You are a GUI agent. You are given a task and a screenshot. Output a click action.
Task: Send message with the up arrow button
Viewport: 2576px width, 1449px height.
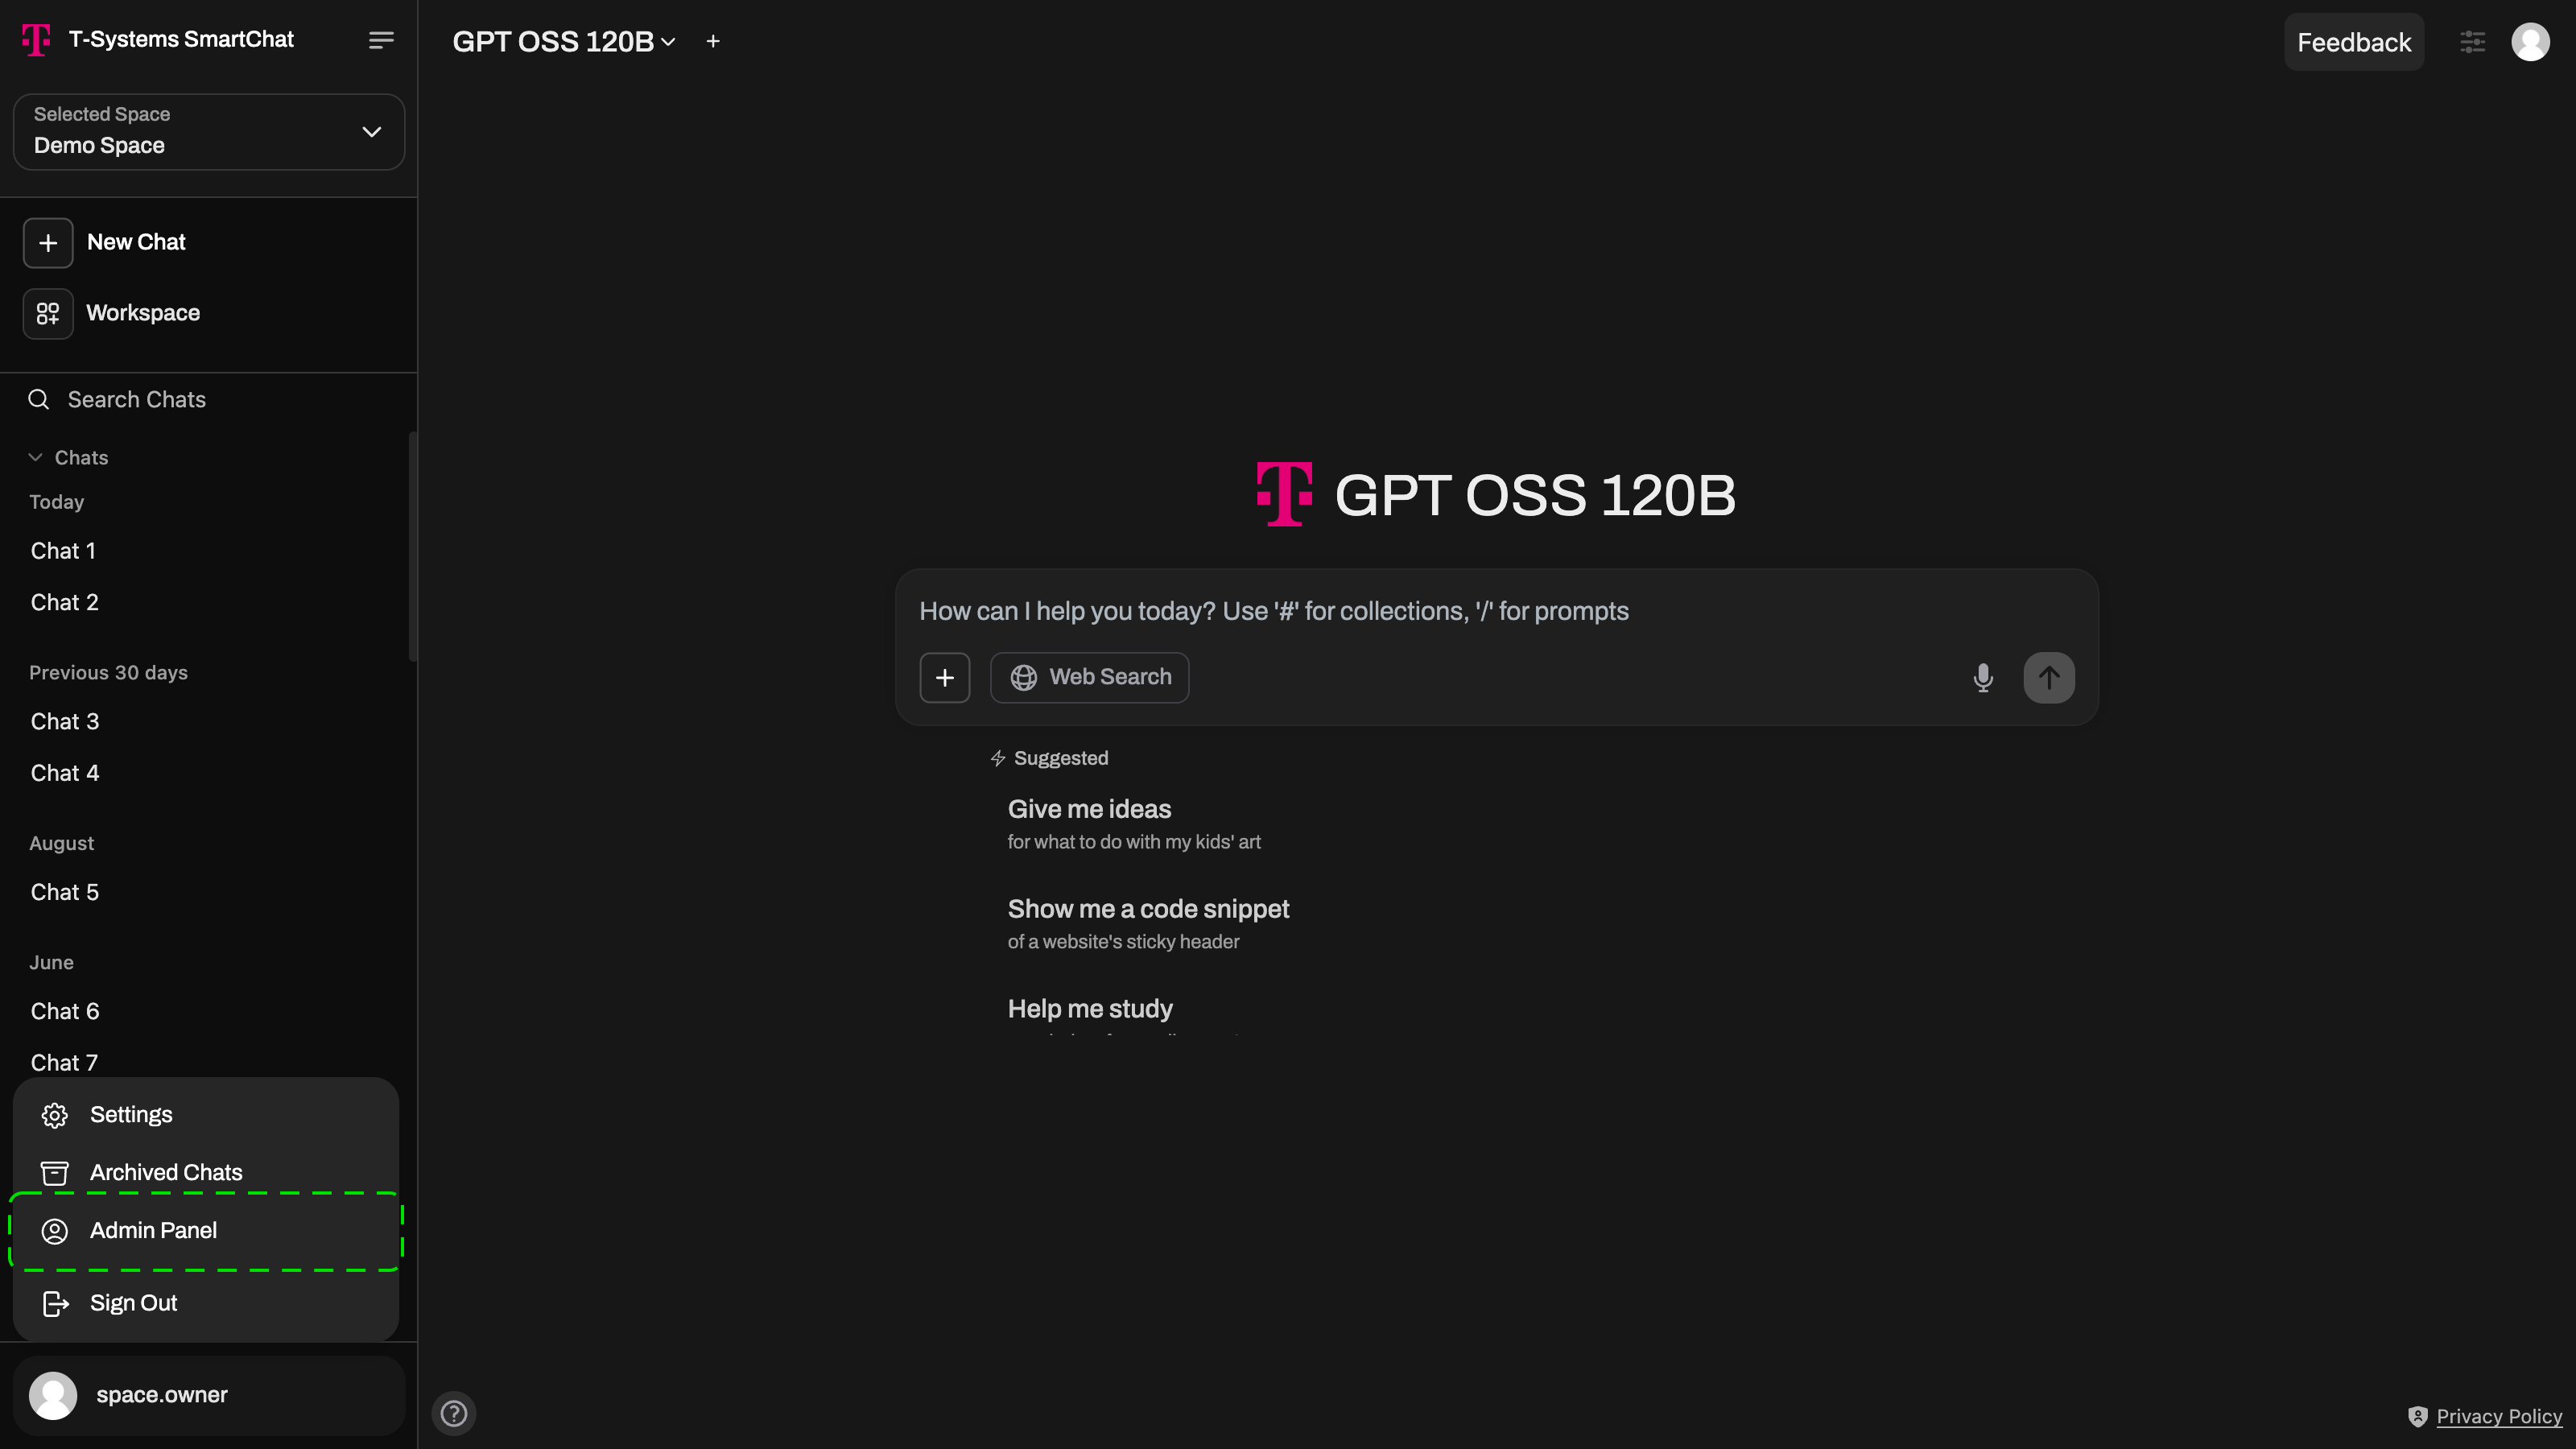point(2049,678)
